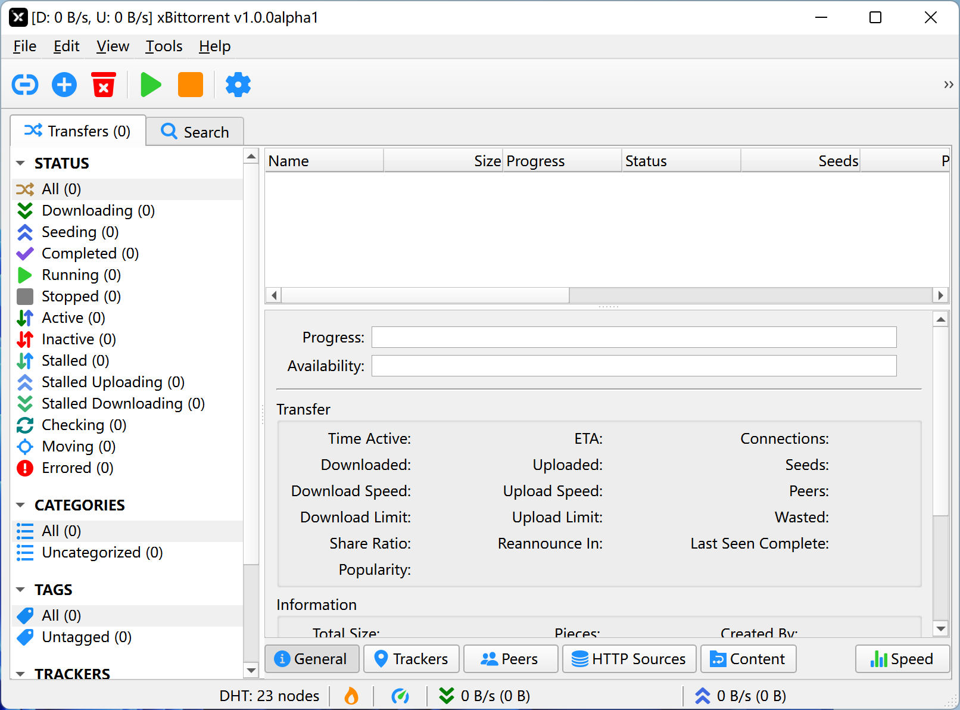The width and height of the screenshot is (960, 710).
Task: Click the sidebar scroll down arrow
Action: tap(251, 671)
